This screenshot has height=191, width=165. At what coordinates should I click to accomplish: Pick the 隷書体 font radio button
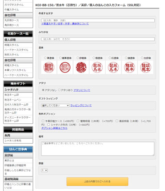pos(126,58)
